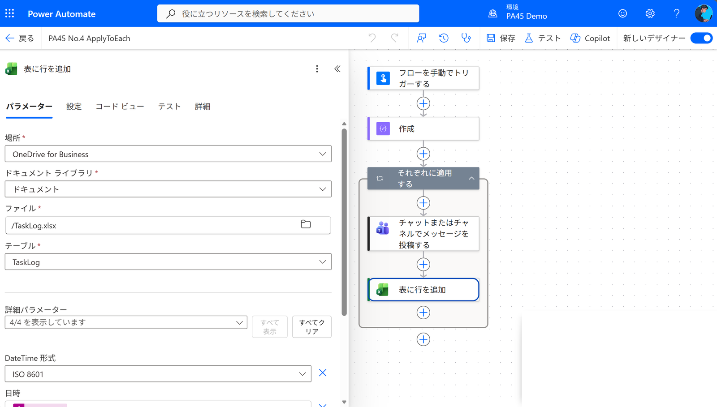This screenshot has width=717, height=407.
Task: Collapse the panel with double chevron
Action: (337, 69)
